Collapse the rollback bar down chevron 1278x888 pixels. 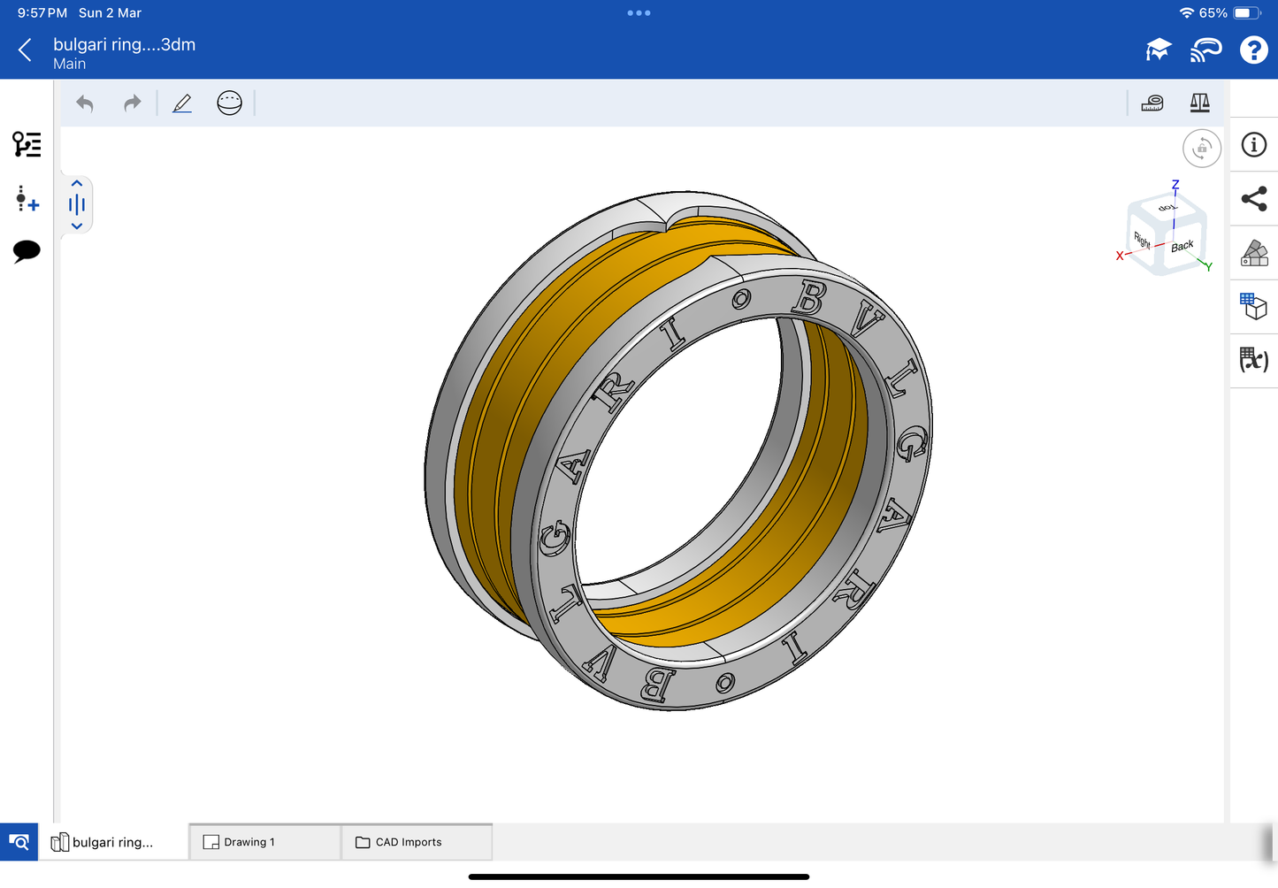click(x=77, y=226)
